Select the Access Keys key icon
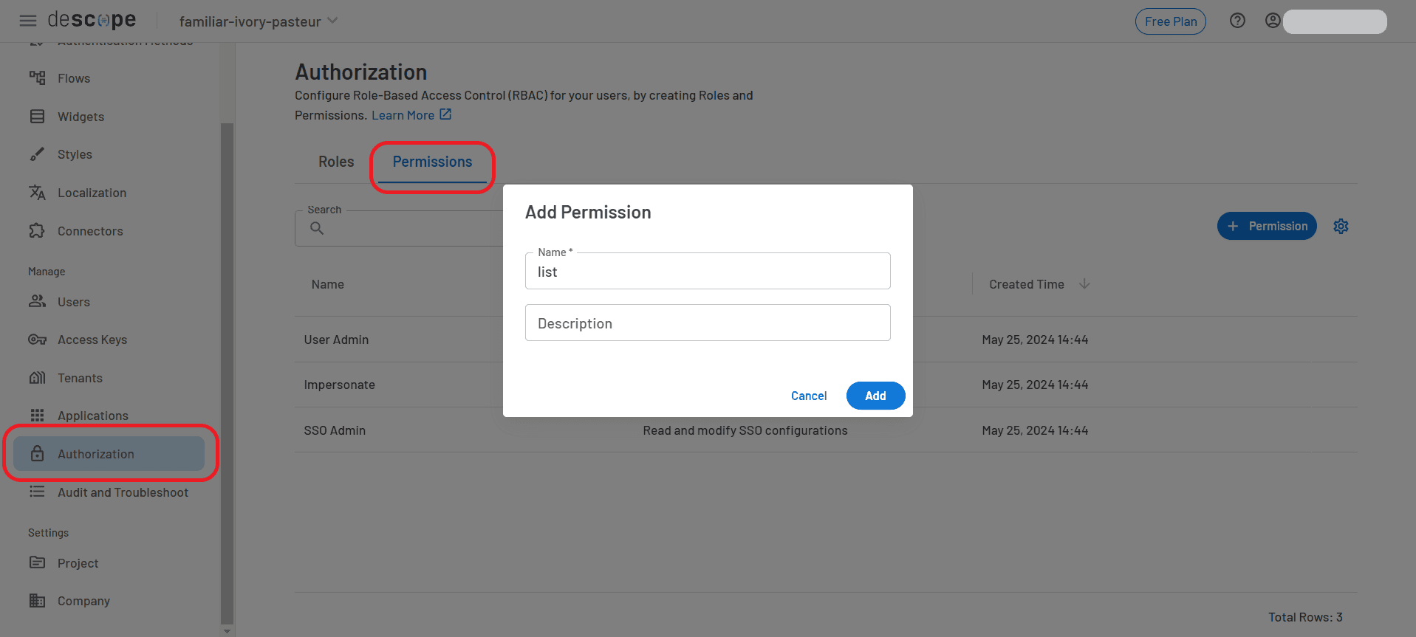The width and height of the screenshot is (1416, 637). (38, 339)
